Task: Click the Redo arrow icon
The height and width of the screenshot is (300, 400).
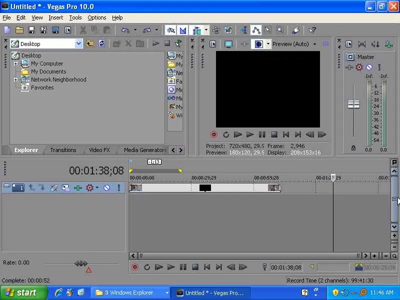Action: click(x=147, y=30)
